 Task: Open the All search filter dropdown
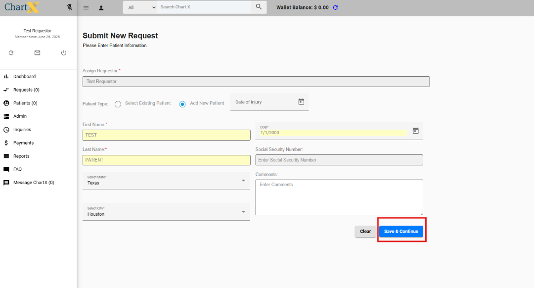(x=141, y=7)
